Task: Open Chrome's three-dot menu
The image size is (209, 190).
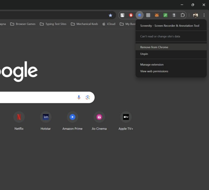Action: pos(204,15)
